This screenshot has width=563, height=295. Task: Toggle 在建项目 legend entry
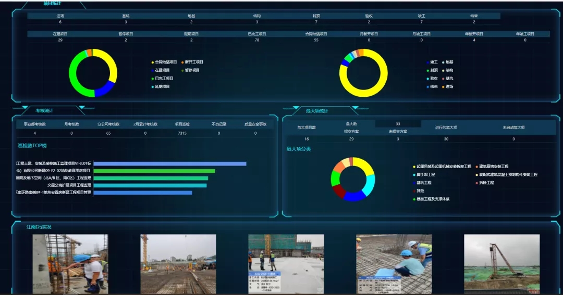point(163,70)
